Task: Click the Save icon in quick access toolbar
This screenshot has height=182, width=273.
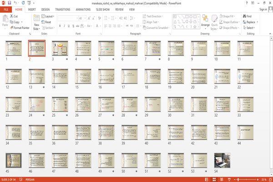Action: click(x=10, y=3)
